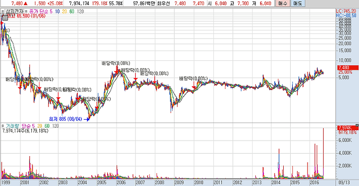Screen dimensions: 359x186
Task: Click the 10,000 price axis label
Action: coord(345,60)
